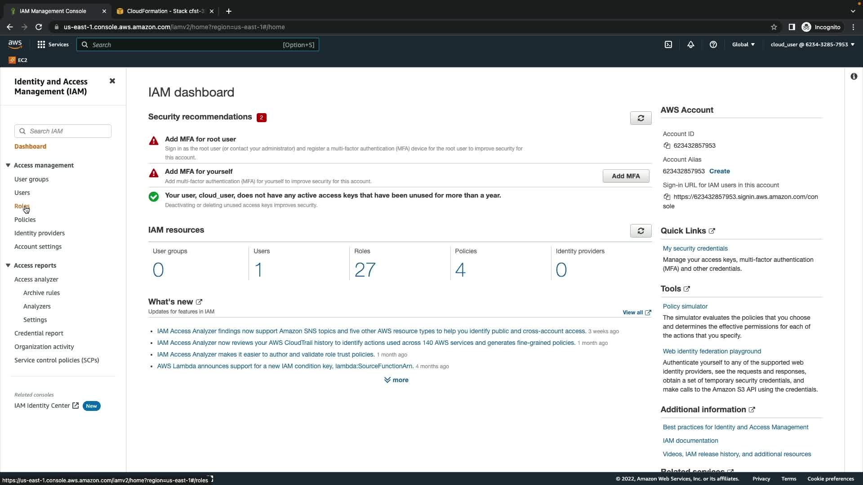The width and height of the screenshot is (863, 485).
Task: Open Roles in the sidebar
Action: [x=22, y=206]
